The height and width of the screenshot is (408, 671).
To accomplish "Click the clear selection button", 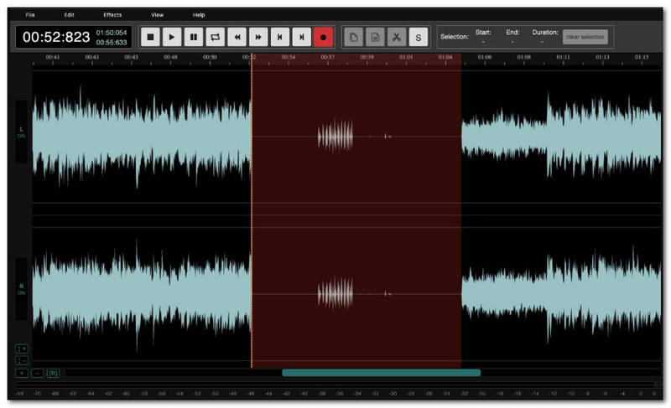I will pos(585,37).
